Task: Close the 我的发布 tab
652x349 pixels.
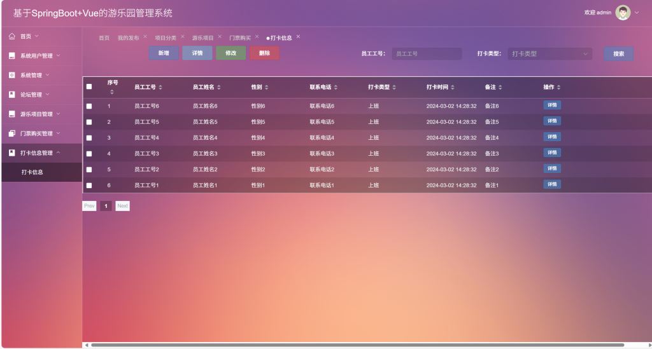Action: tap(145, 36)
